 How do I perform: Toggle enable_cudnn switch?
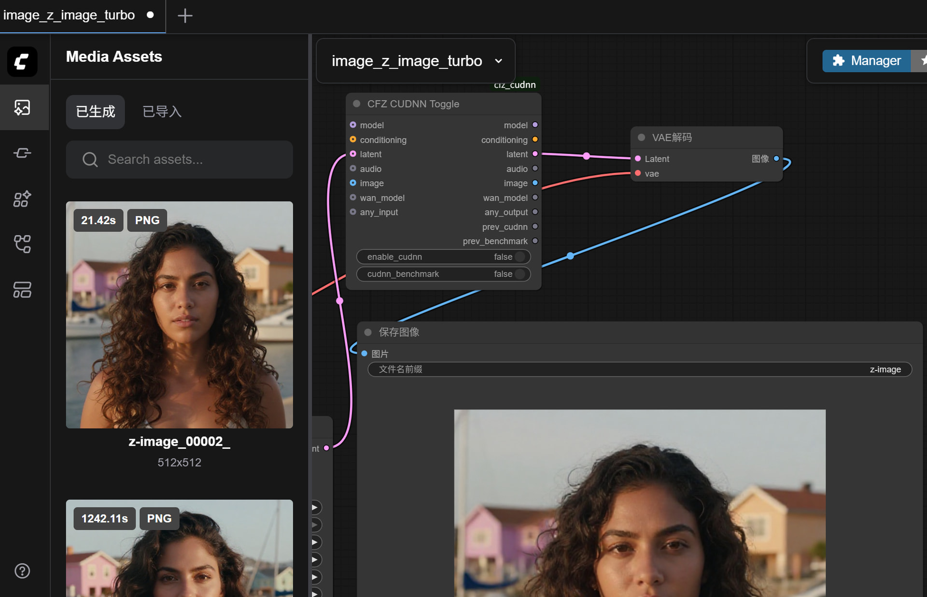pyautogui.click(x=520, y=257)
